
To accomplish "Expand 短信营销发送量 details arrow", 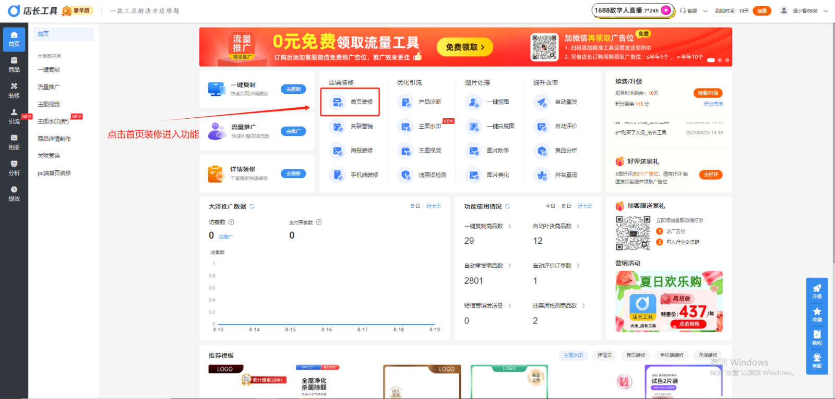I will pos(510,306).
